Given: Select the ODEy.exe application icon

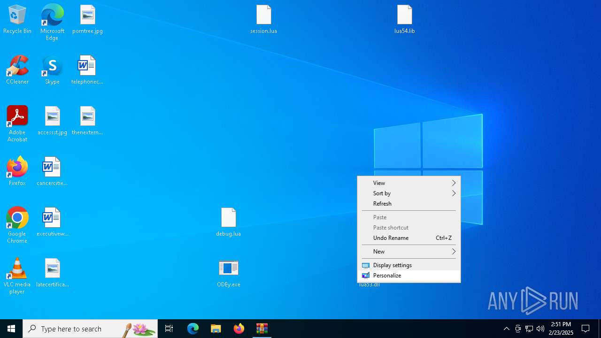Looking at the screenshot, I should pos(229,273).
